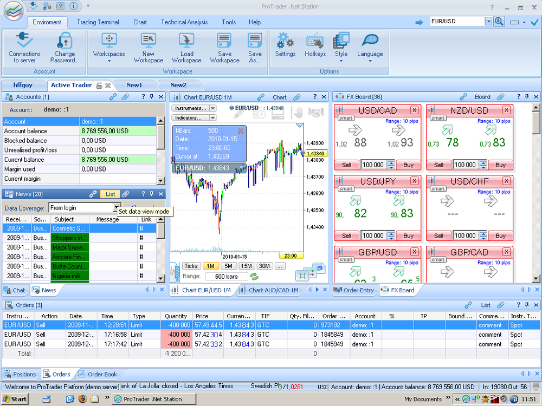The image size is (542, 406).
Task: Switch to New2 workspace tab
Action: tap(178, 86)
